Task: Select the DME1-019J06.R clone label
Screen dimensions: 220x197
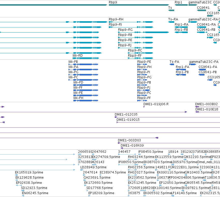Action: tap(156, 104)
